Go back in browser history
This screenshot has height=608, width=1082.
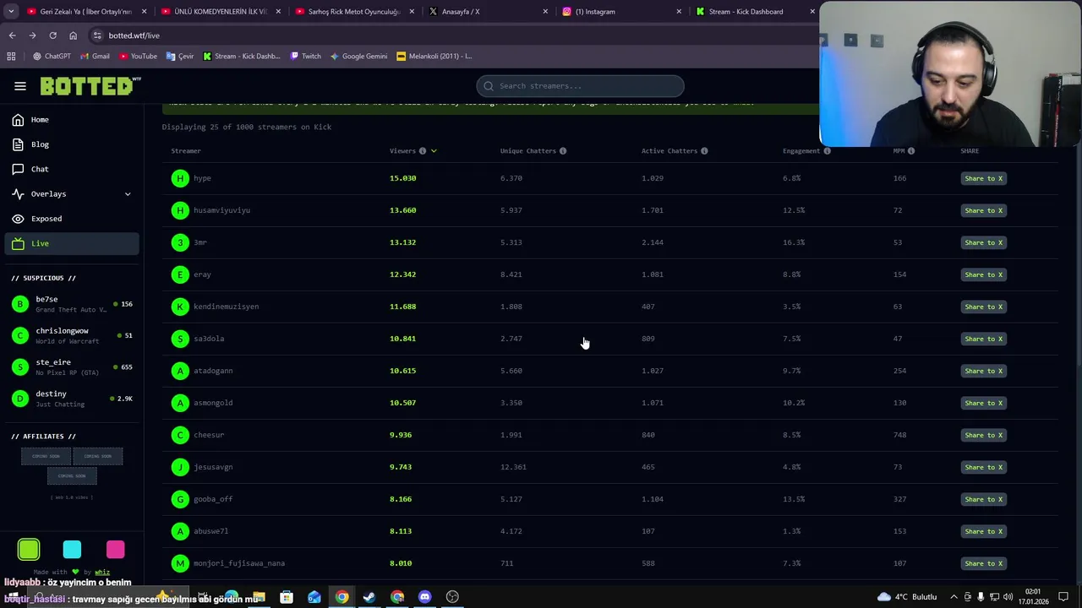12,35
